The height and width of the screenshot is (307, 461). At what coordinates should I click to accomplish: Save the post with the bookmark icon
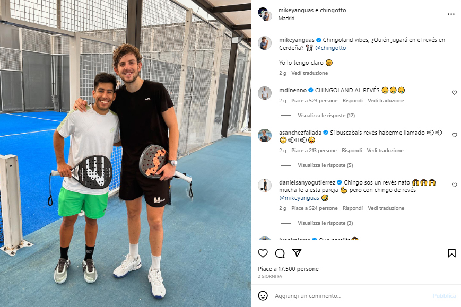click(x=451, y=253)
